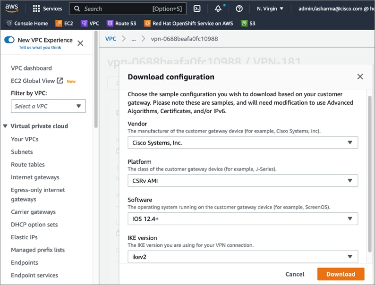
Task: Click in the top Search field
Action: pos(128,8)
